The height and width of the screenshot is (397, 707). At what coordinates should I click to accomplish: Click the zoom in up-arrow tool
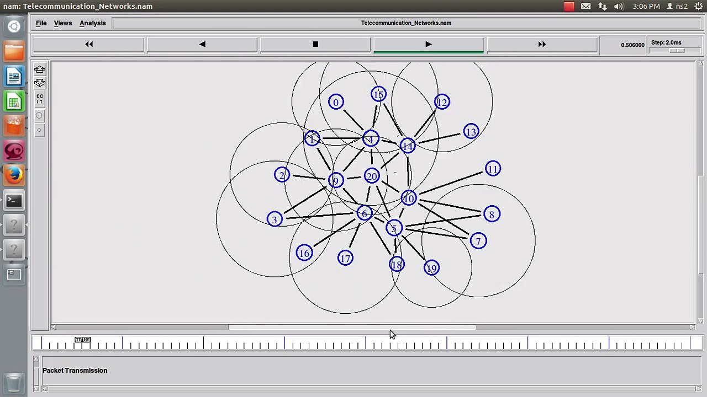click(x=40, y=69)
